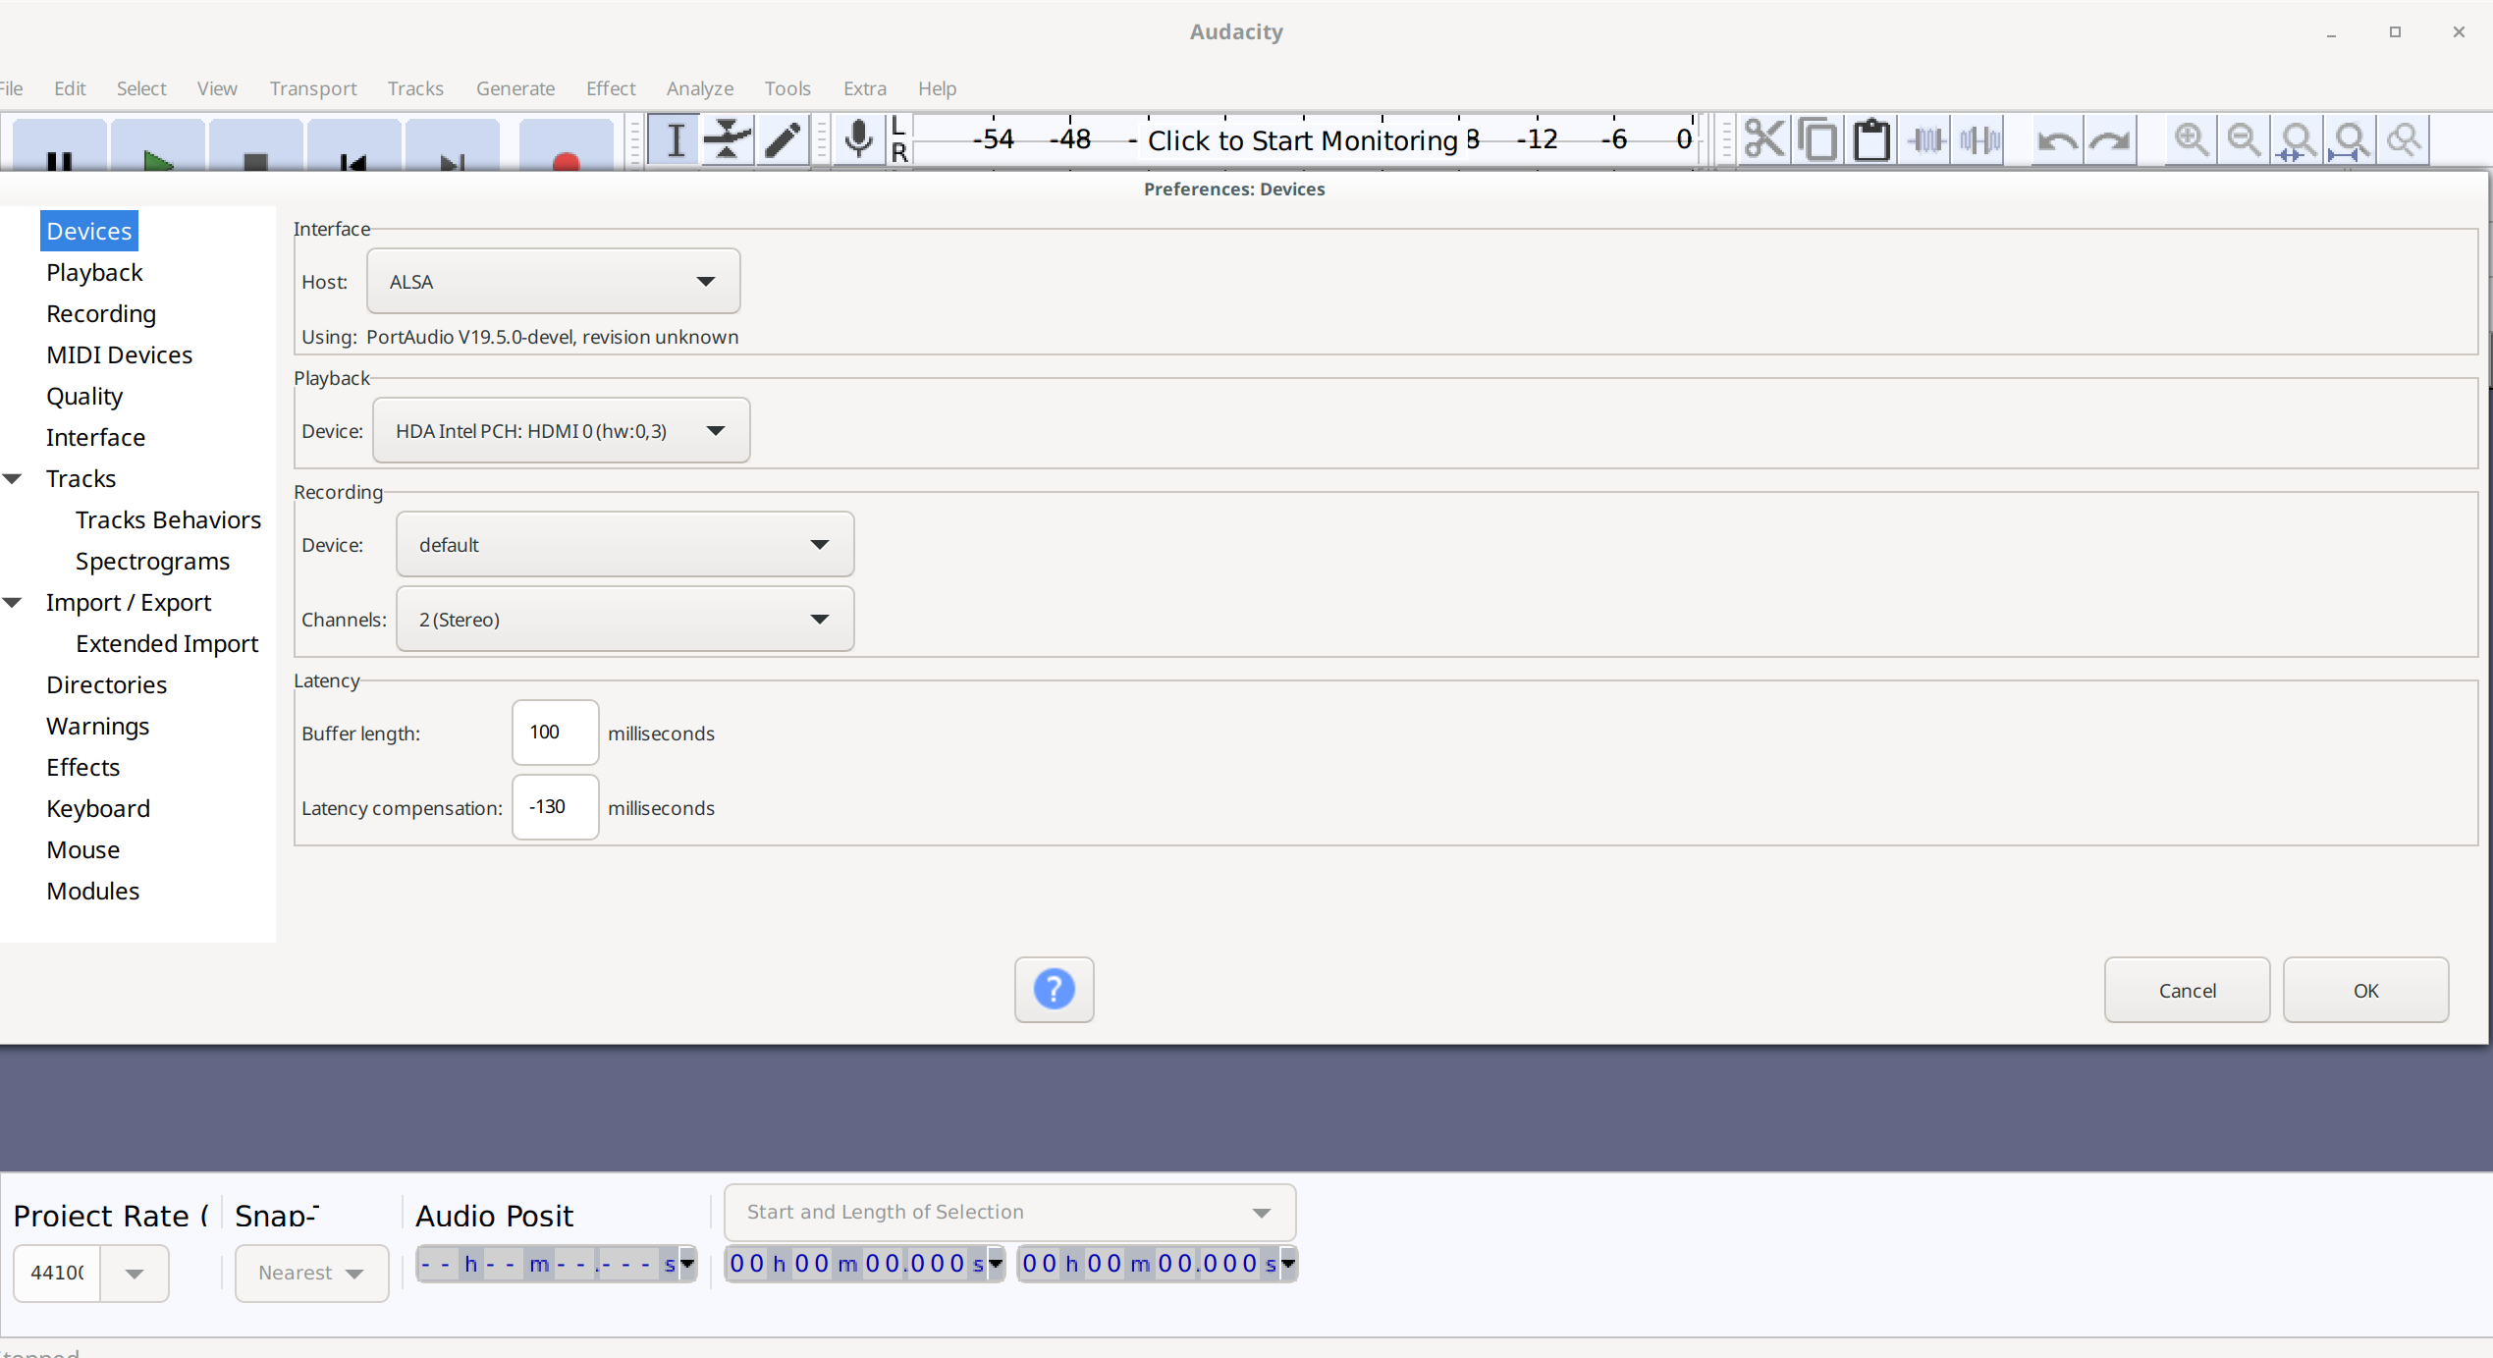
Task: Collapse the Import / Export tree node
Action: (x=13, y=603)
